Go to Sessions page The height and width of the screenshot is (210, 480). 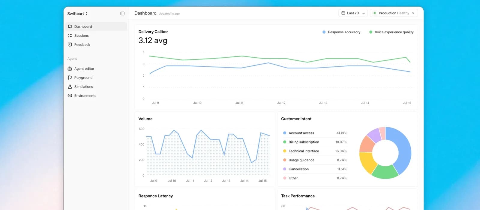tap(96, 35)
